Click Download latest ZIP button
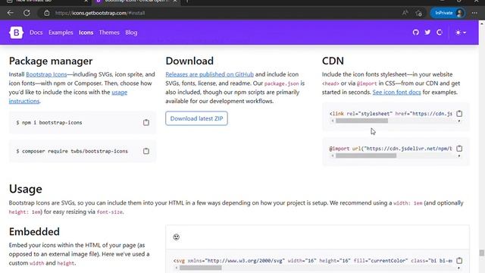The image size is (485, 273). [196, 118]
